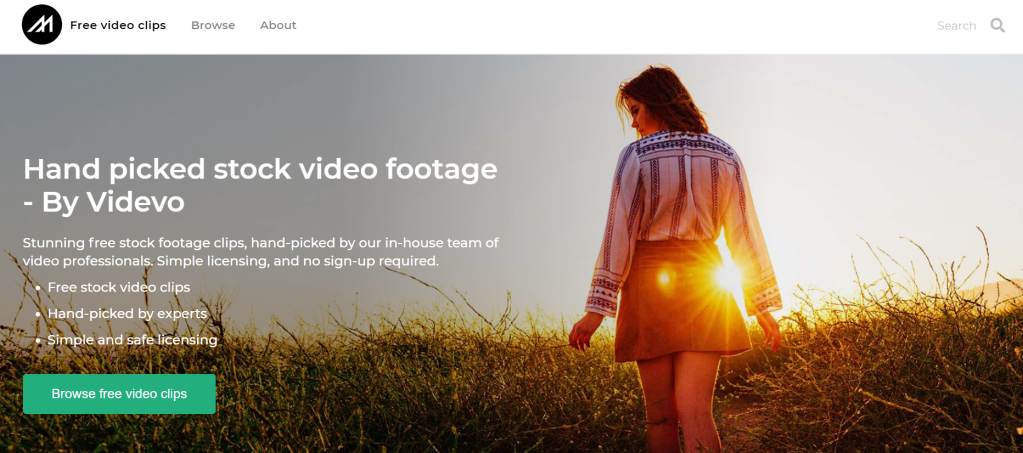Select the 'Free stock video clips' bullet

pyautogui.click(x=119, y=287)
